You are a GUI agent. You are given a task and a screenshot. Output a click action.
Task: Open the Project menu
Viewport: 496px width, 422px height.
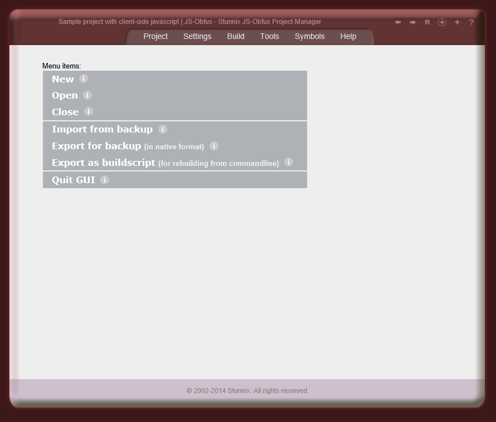click(155, 36)
